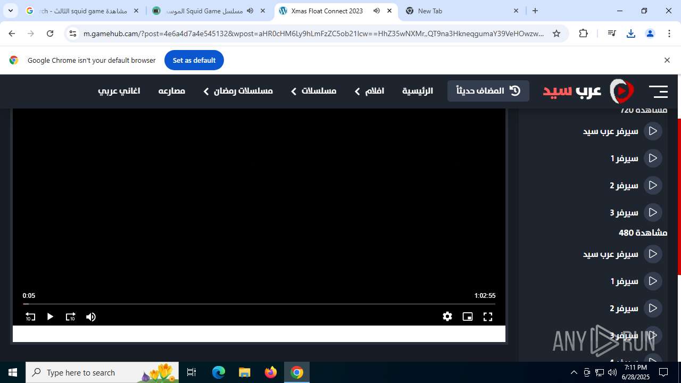This screenshot has height=383, width=681.
Task: Open File Explorer from taskbar
Action: click(x=244, y=372)
